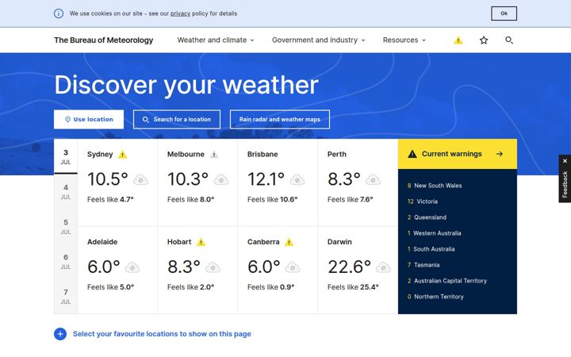Close the Feedback side tab
The height and width of the screenshot is (357, 571).
click(565, 160)
